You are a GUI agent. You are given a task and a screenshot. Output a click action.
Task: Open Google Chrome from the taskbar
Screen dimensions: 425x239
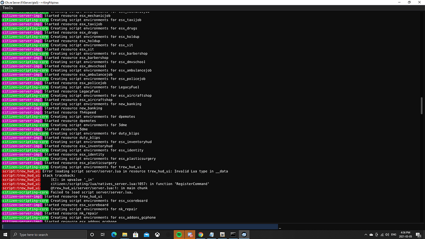[x=201, y=234]
